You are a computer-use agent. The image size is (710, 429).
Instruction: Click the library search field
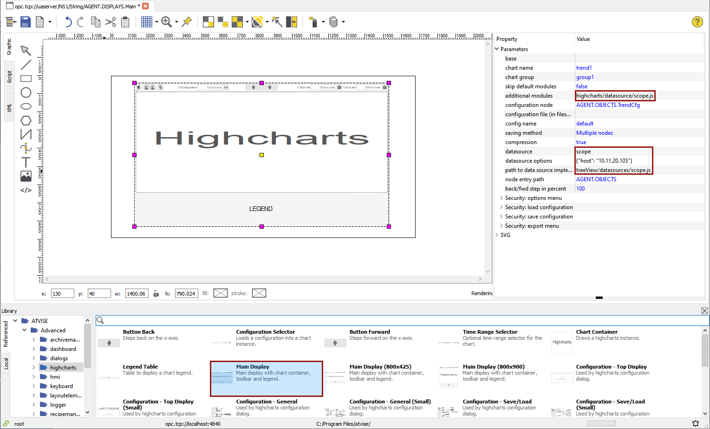[402, 320]
